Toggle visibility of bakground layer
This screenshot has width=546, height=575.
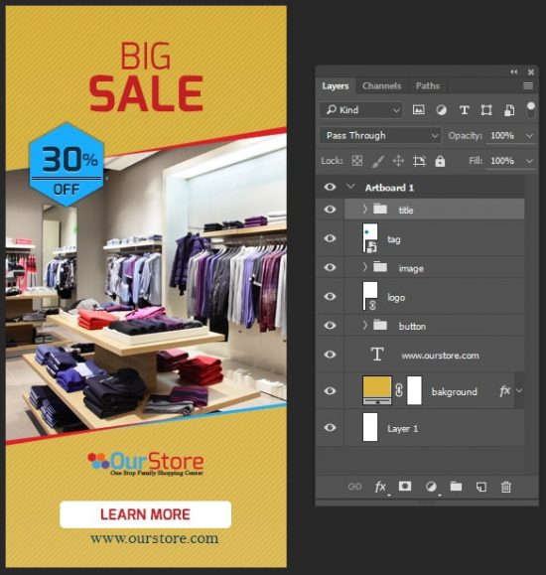(x=330, y=391)
